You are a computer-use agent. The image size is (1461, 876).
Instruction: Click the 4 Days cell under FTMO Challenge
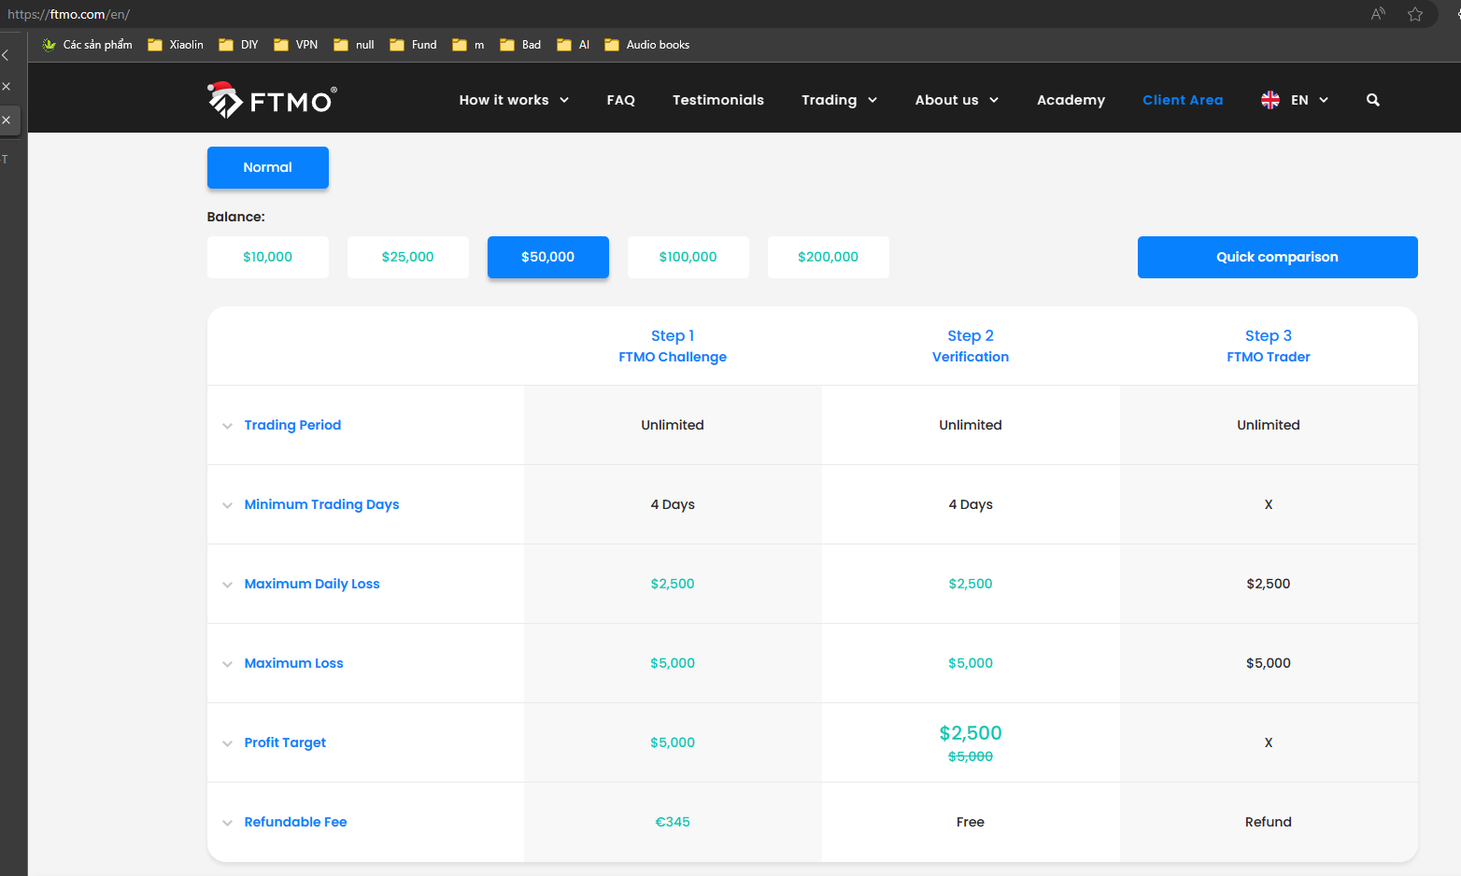click(x=673, y=504)
